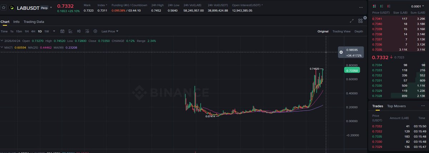Switch to the Top Movers tab

pyautogui.click(x=396, y=106)
